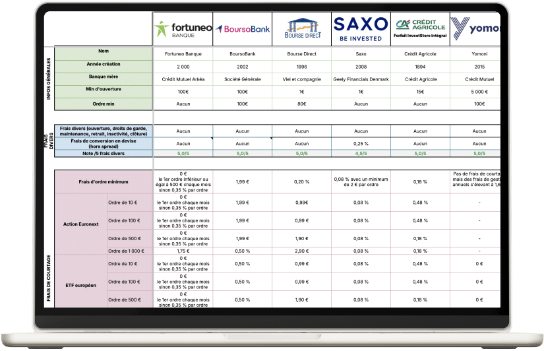Screen dimensions: 544x351
Task: Select Saxo's '0,25 %' conversion fee cell
Action: [361, 143]
